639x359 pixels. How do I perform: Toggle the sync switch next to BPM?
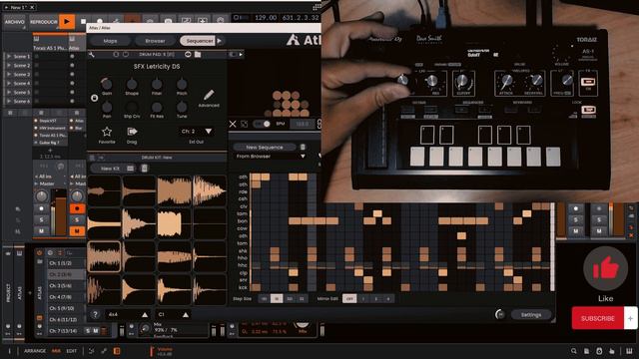coord(263,124)
